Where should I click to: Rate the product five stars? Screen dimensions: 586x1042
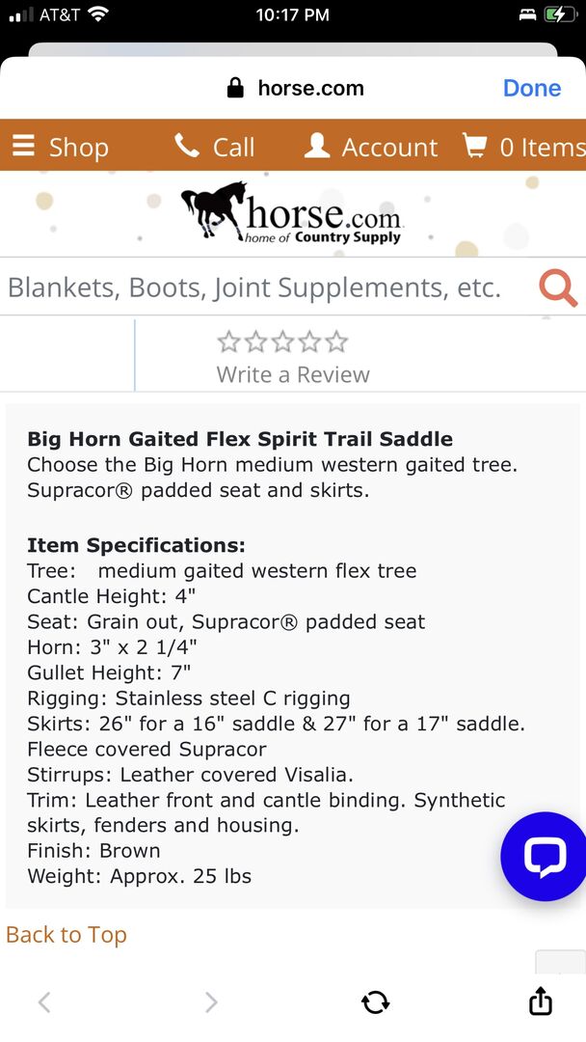click(335, 342)
